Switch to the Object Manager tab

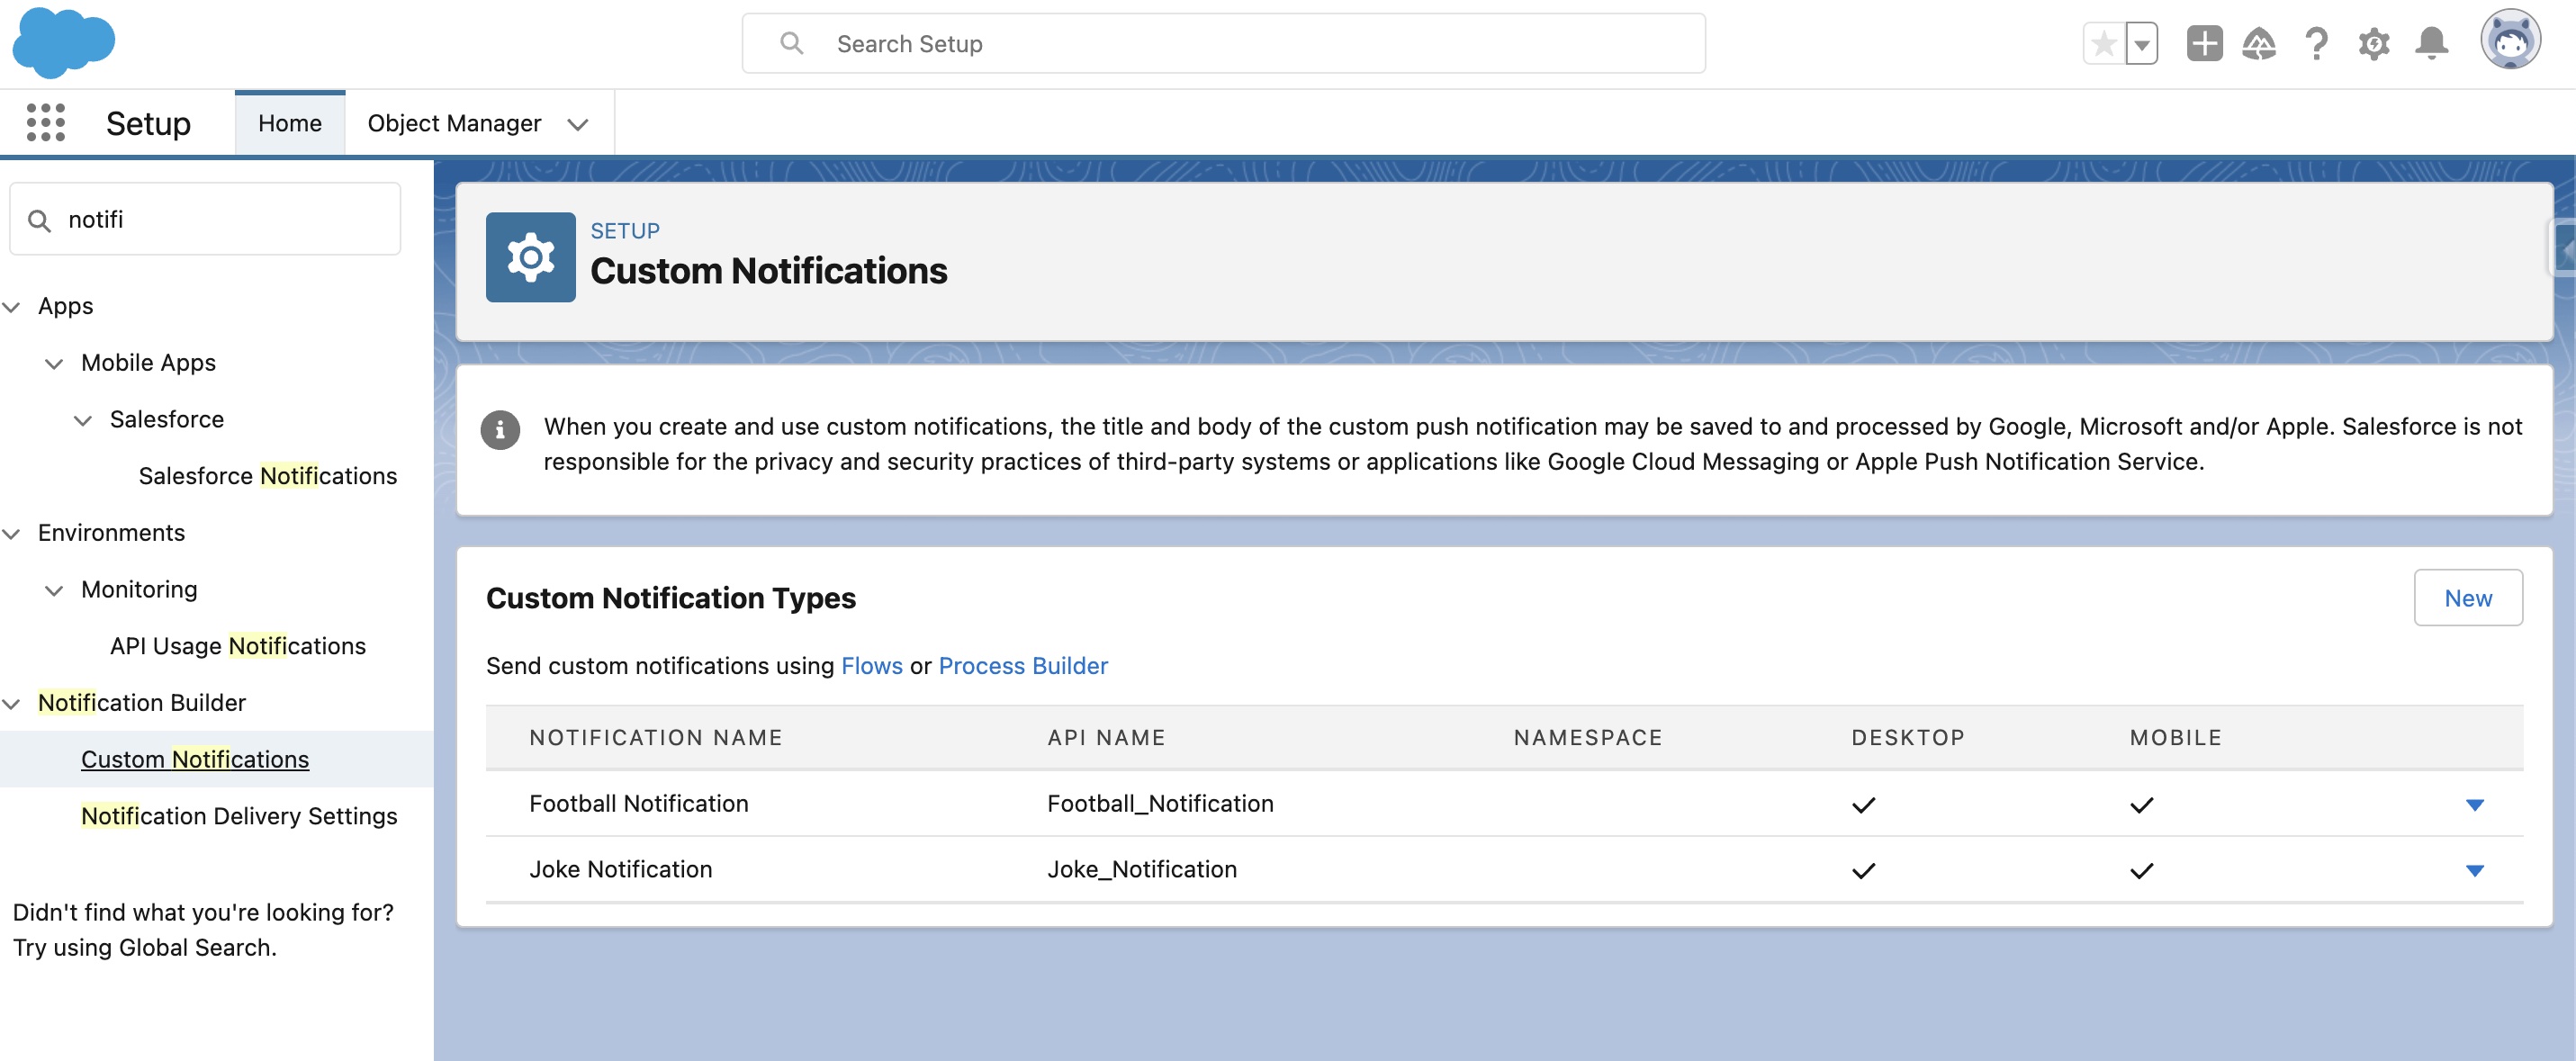(454, 123)
